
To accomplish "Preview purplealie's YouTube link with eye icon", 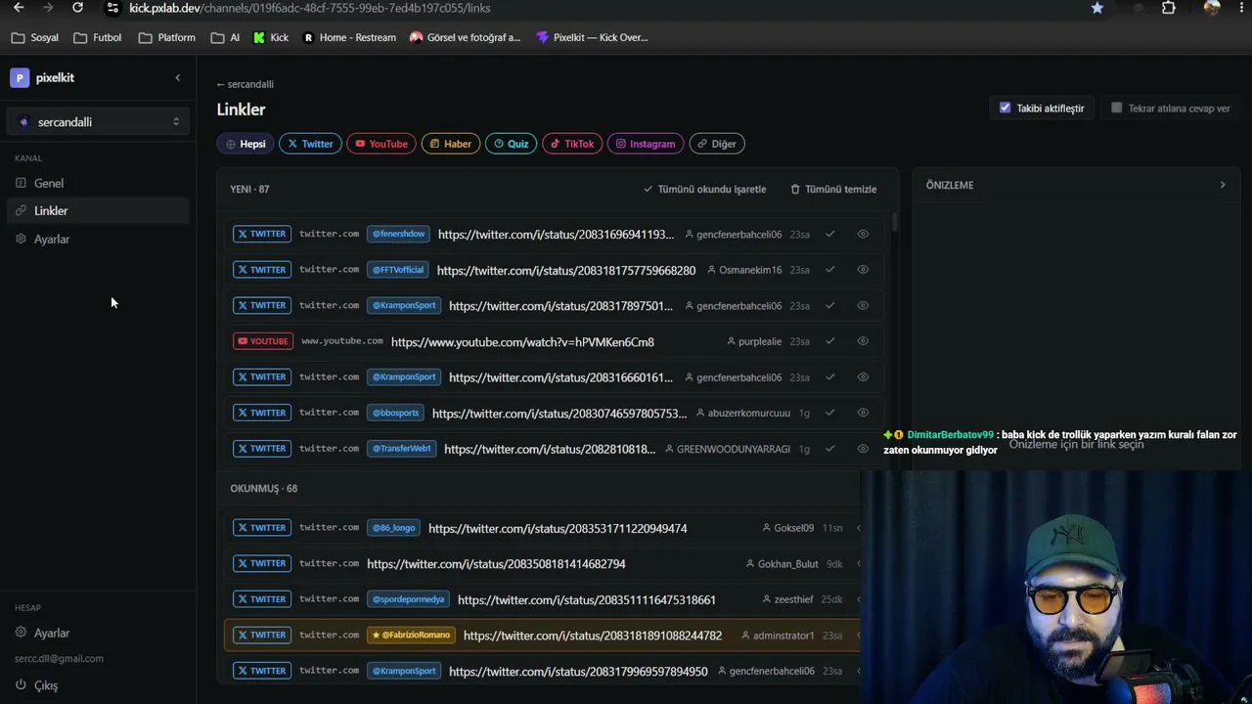I will click(x=863, y=341).
